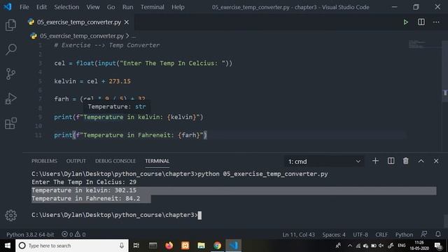Open terminal selector dropdown 1: cmd
448x252 pixels.
pos(324,162)
